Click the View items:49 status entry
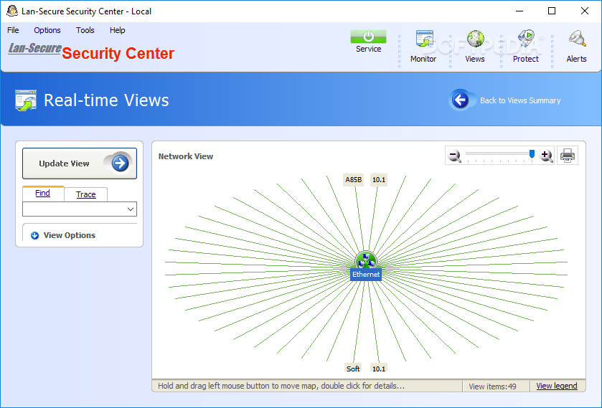Viewport: 602px width, 408px height. click(492, 386)
